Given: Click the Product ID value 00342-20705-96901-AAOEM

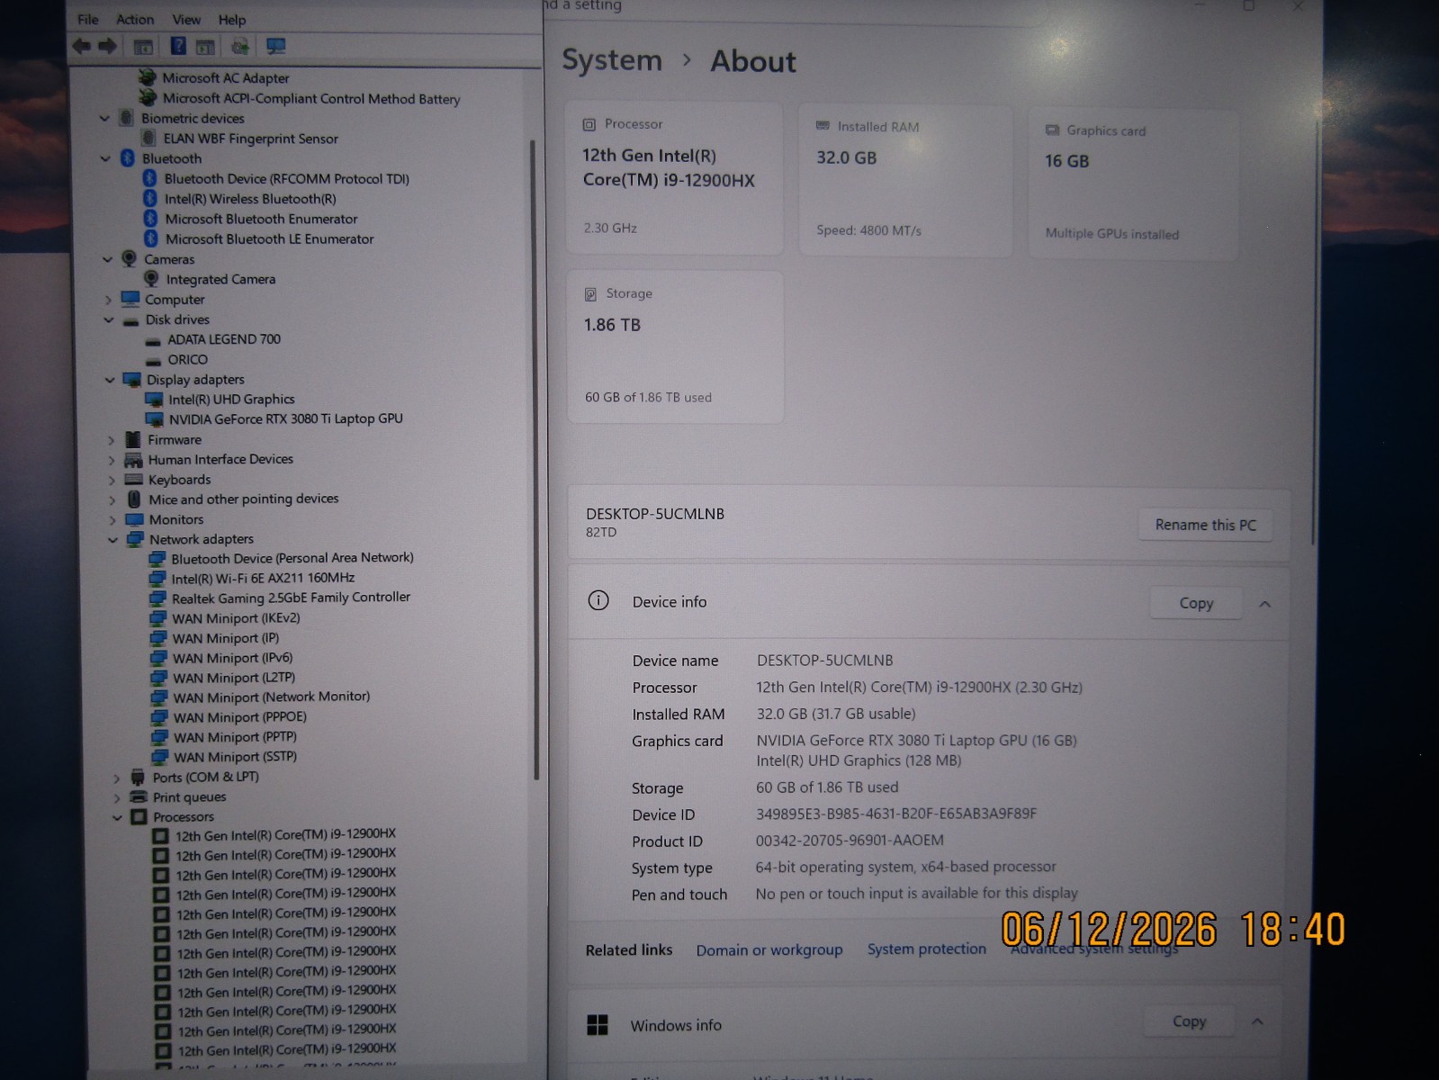Looking at the screenshot, I should tap(850, 841).
